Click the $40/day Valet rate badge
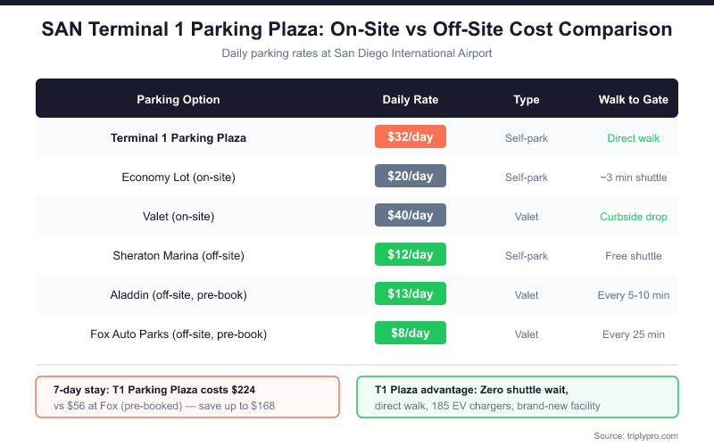 point(410,216)
